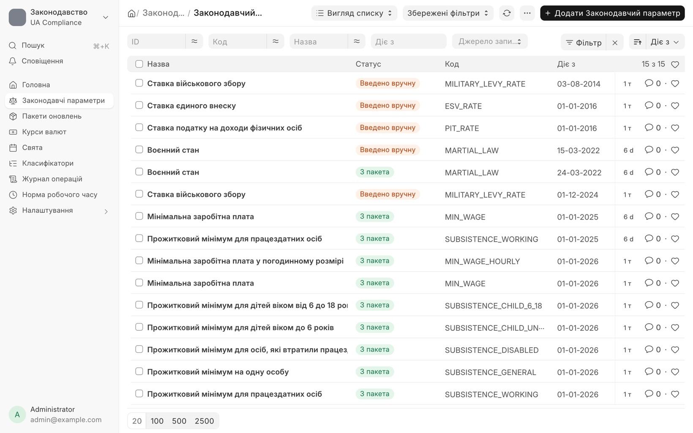Image resolution: width=693 pixels, height=433 pixels.
Task: Tick the checkbox for MIN_WAGE_HOURLY row
Action: [x=139, y=260]
